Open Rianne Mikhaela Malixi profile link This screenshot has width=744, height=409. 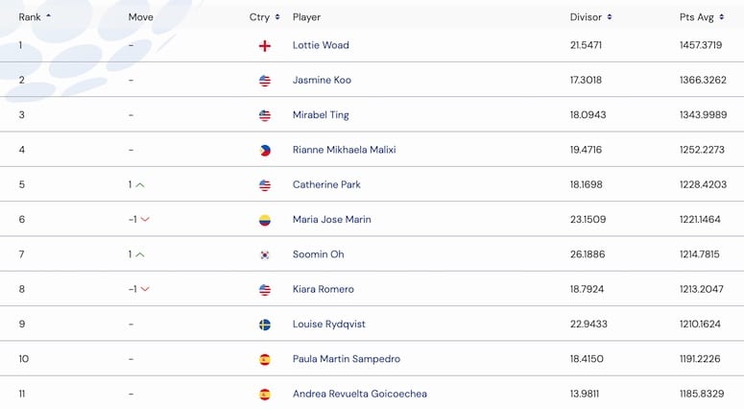pos(344,150)
